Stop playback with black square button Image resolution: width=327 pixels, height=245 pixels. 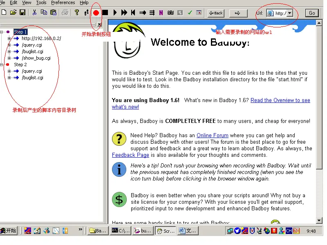tap(105, 13)
